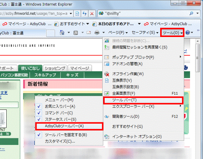Screen dimensions: 203x159
Task: Click the PC product thumbnail in sidebar
Action: pyautogui.click(x=3, y=119)
